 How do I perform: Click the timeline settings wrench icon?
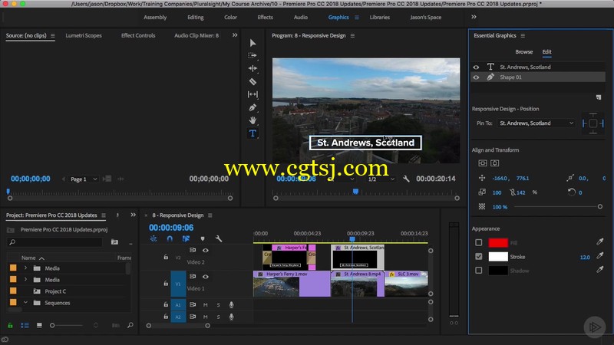[x=219, y=238]
